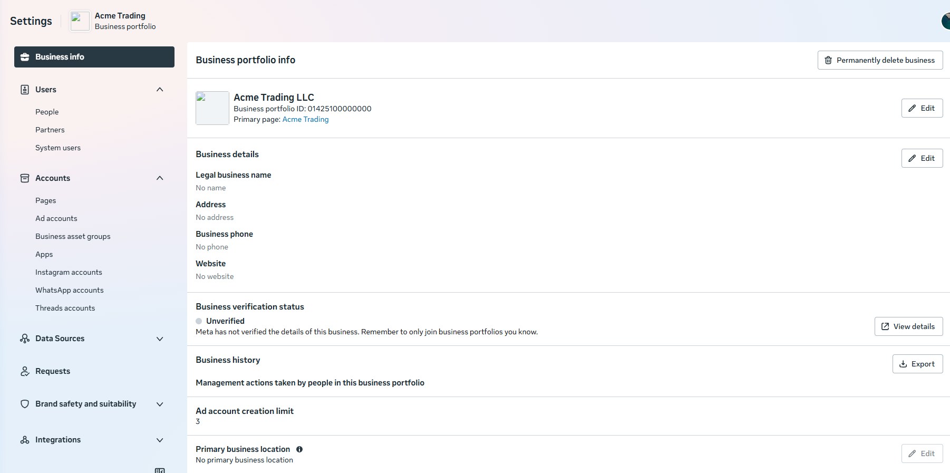Image resolution: width=950 pixels, height=473 pixels.
Task: Click the Business info briefcase icon
Action: click(25, 57)
